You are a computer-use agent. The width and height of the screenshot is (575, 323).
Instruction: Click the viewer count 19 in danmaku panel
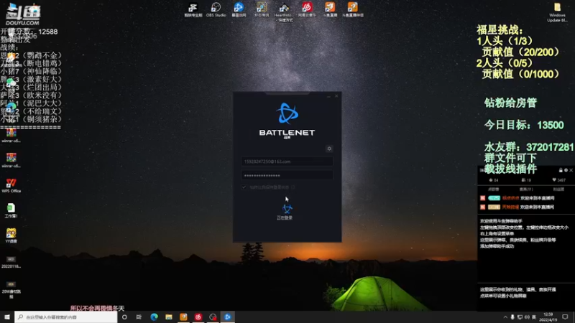[x=526, y=180]
